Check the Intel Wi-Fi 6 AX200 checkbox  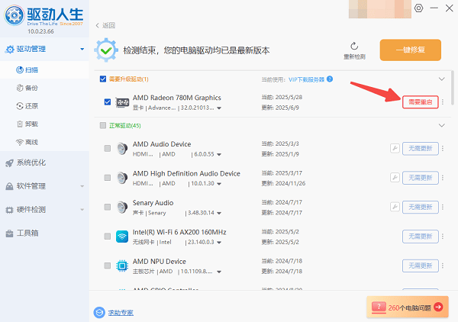tap(108, 237)
